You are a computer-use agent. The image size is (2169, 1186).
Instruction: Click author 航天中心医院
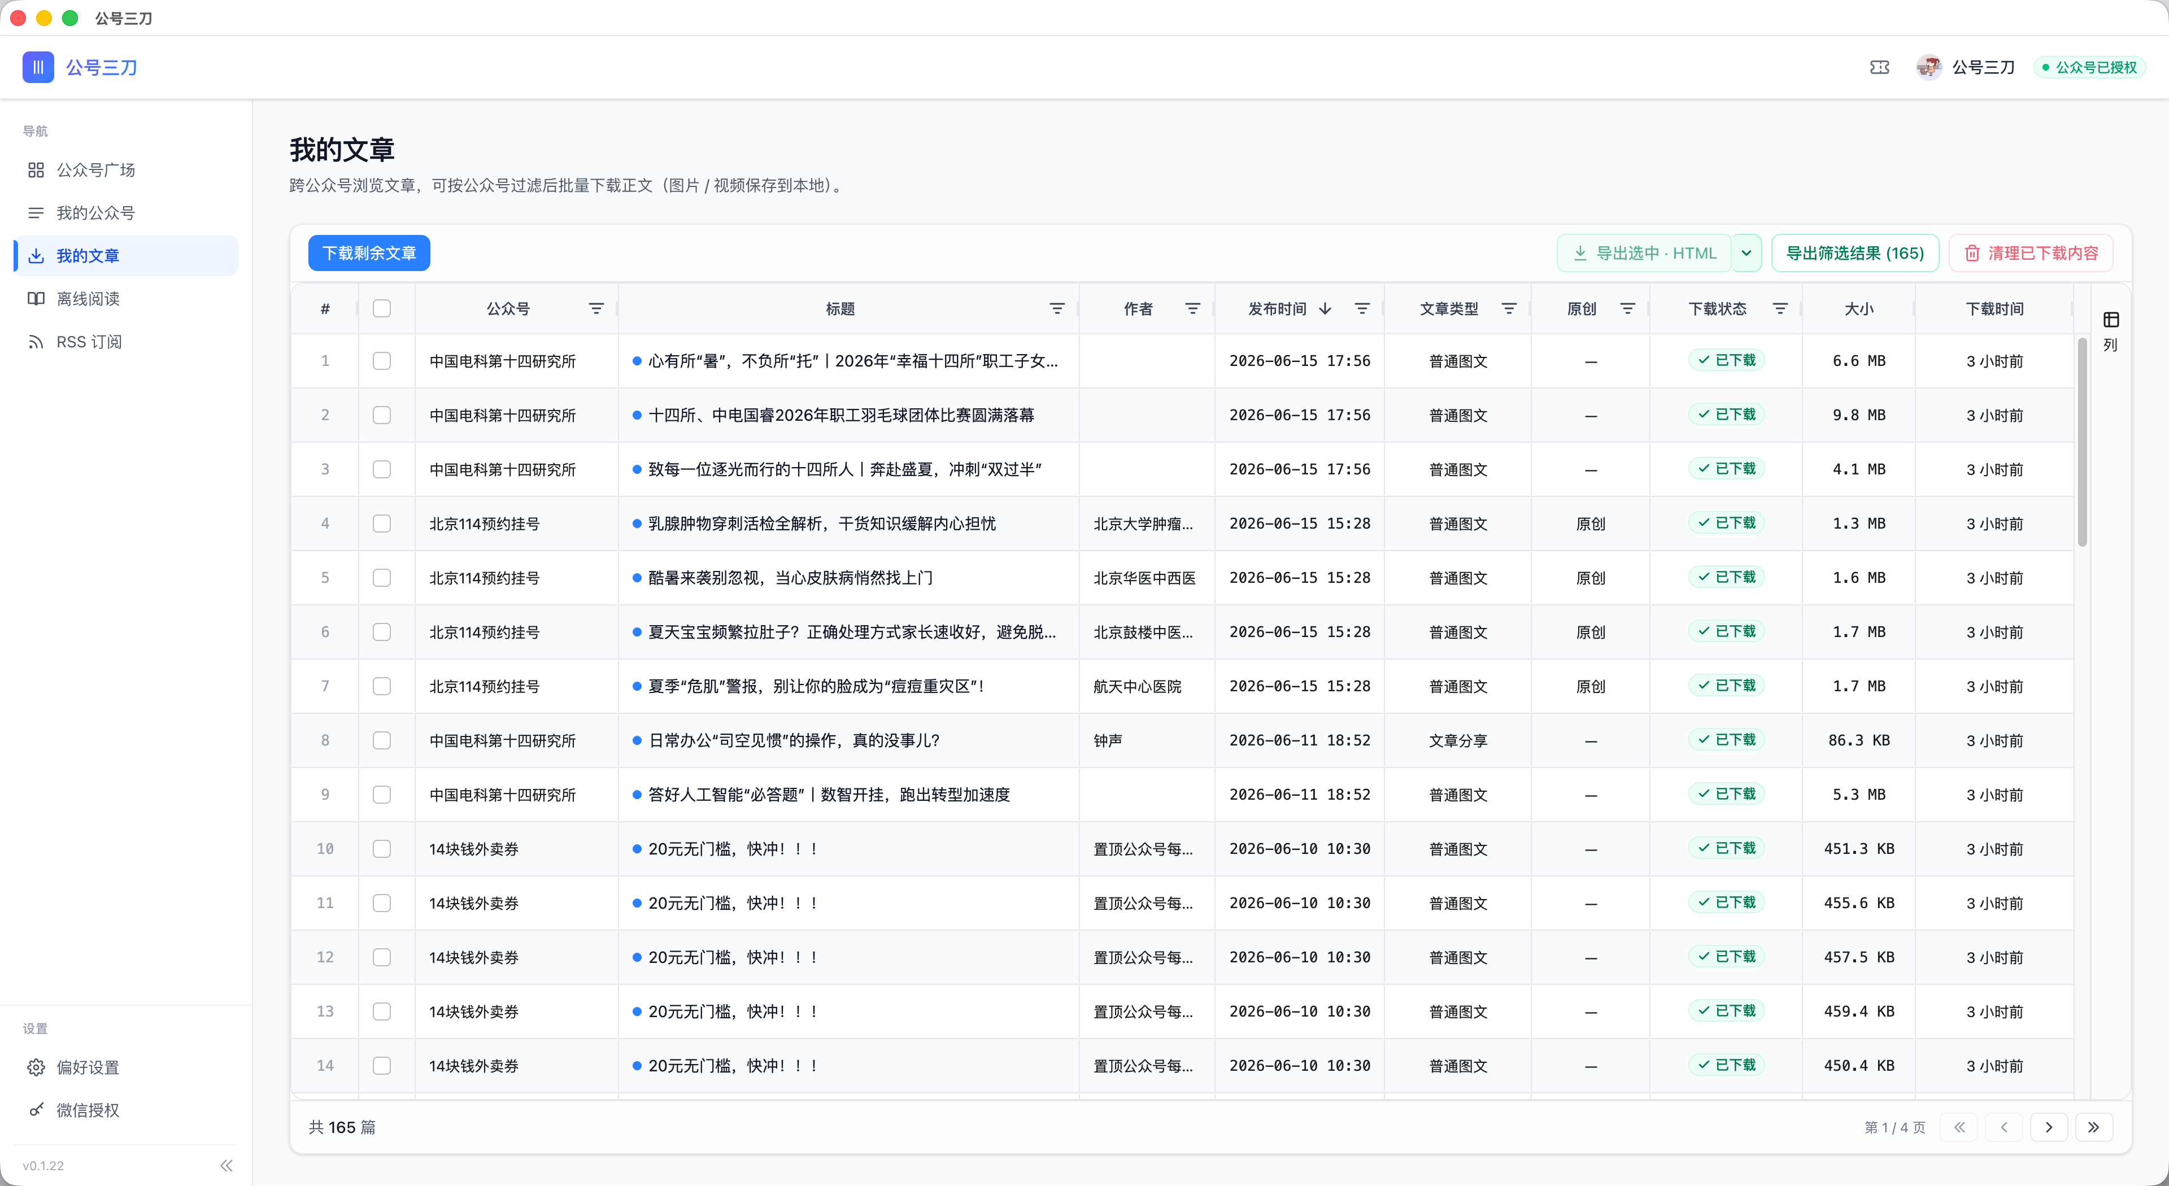coord(1138,687)
